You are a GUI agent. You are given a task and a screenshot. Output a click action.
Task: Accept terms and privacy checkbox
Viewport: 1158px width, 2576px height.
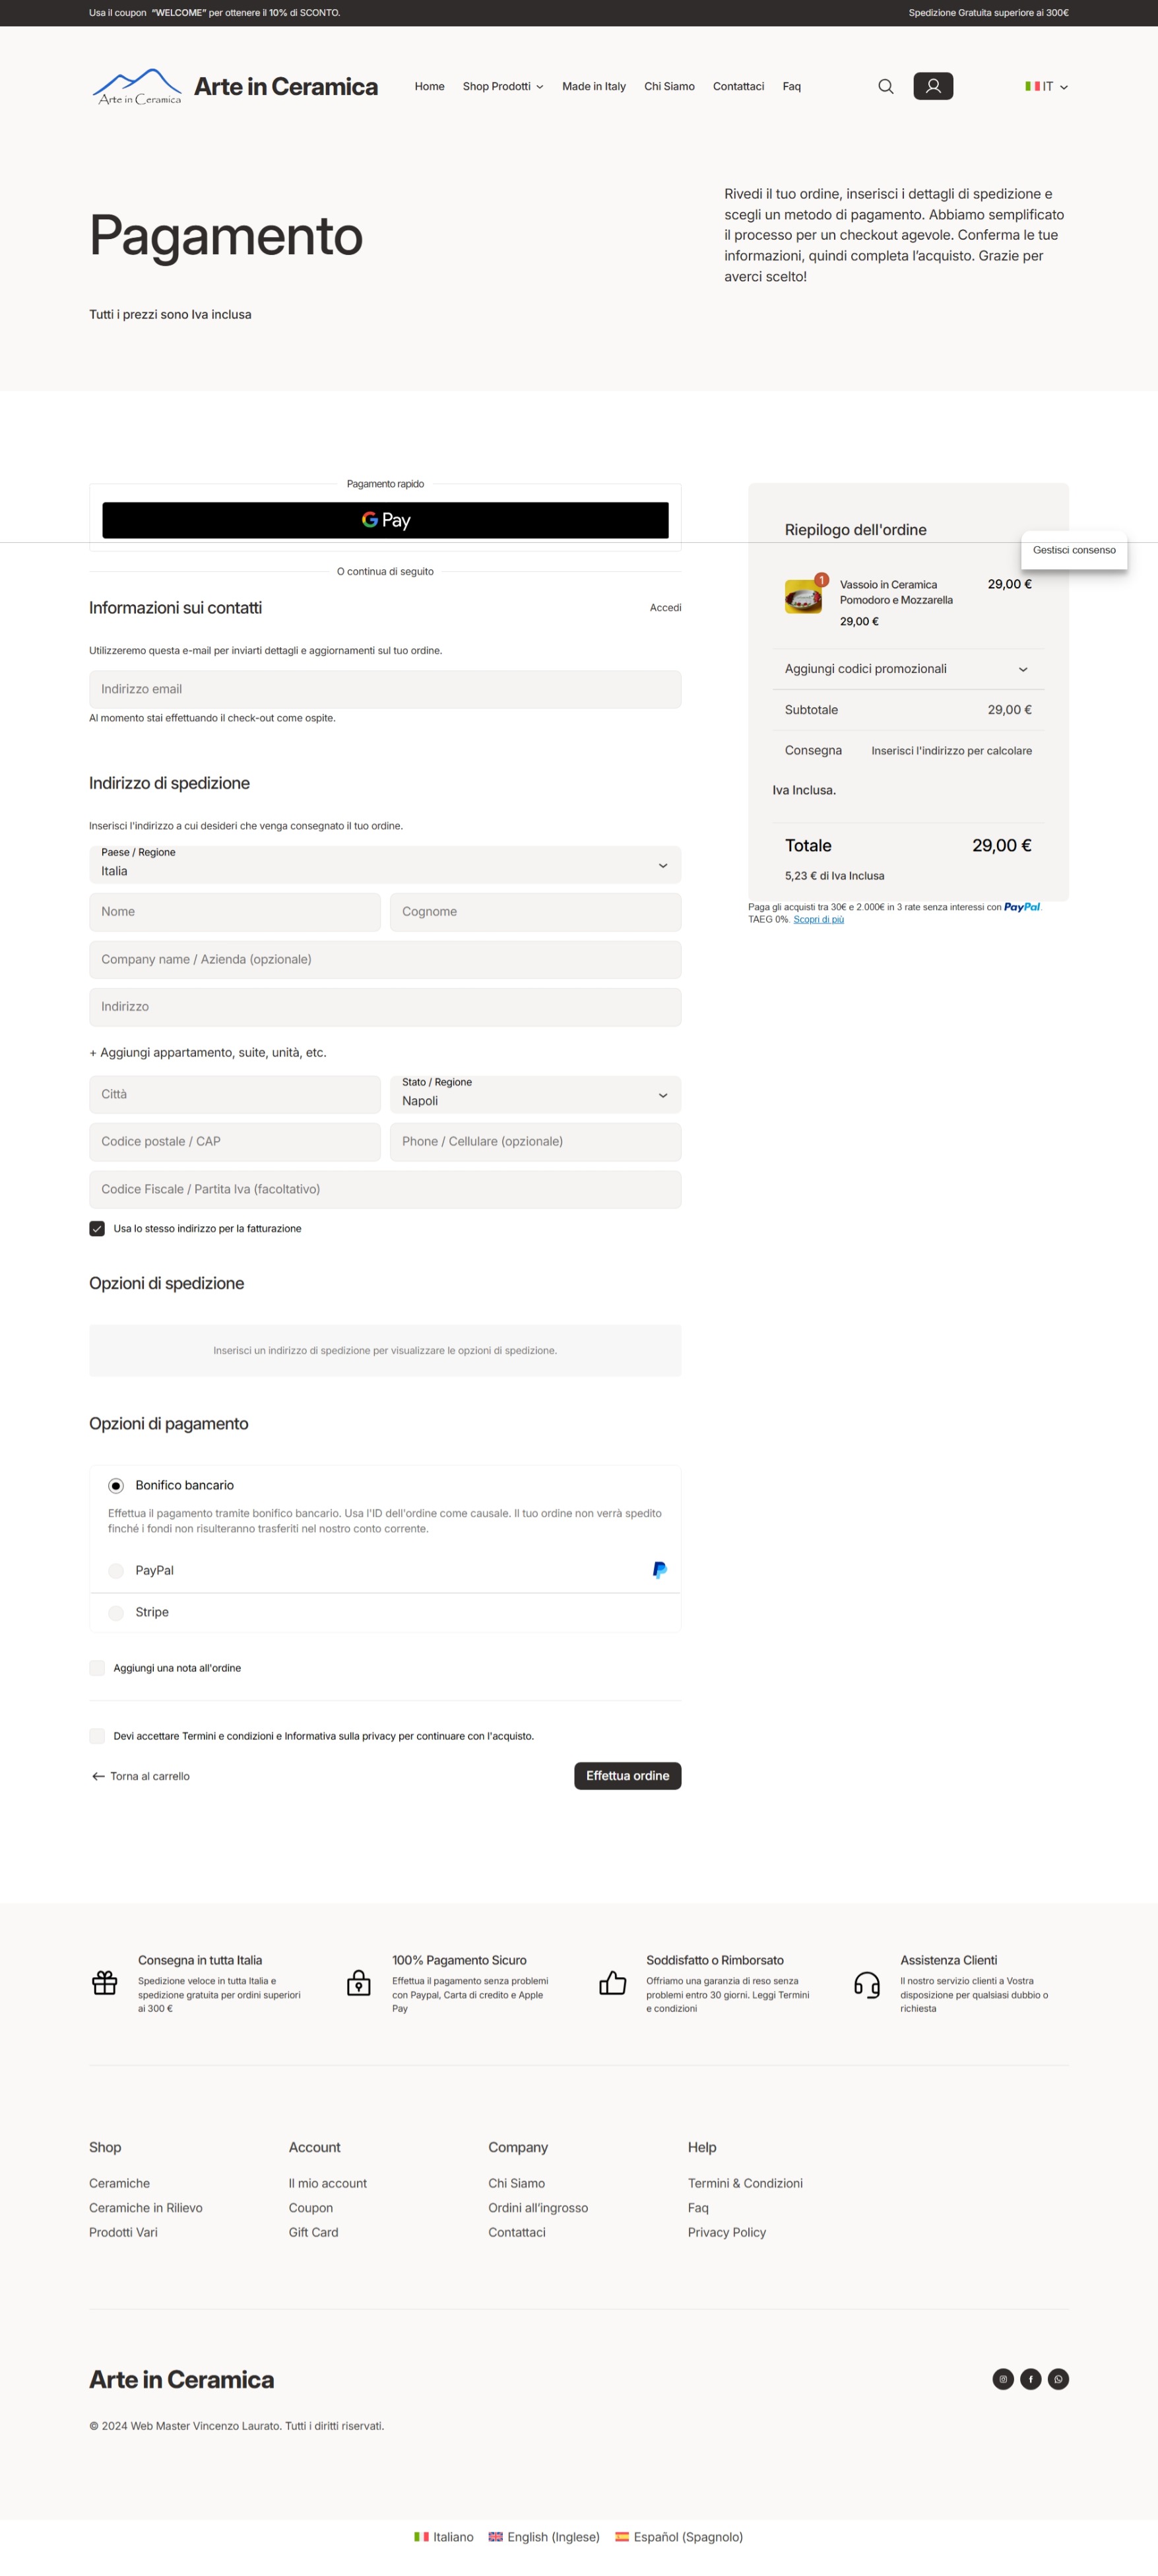[x=97, y=1735]
